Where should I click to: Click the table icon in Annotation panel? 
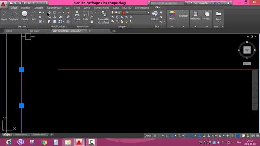pyautogui.click(x=92, y=21)
